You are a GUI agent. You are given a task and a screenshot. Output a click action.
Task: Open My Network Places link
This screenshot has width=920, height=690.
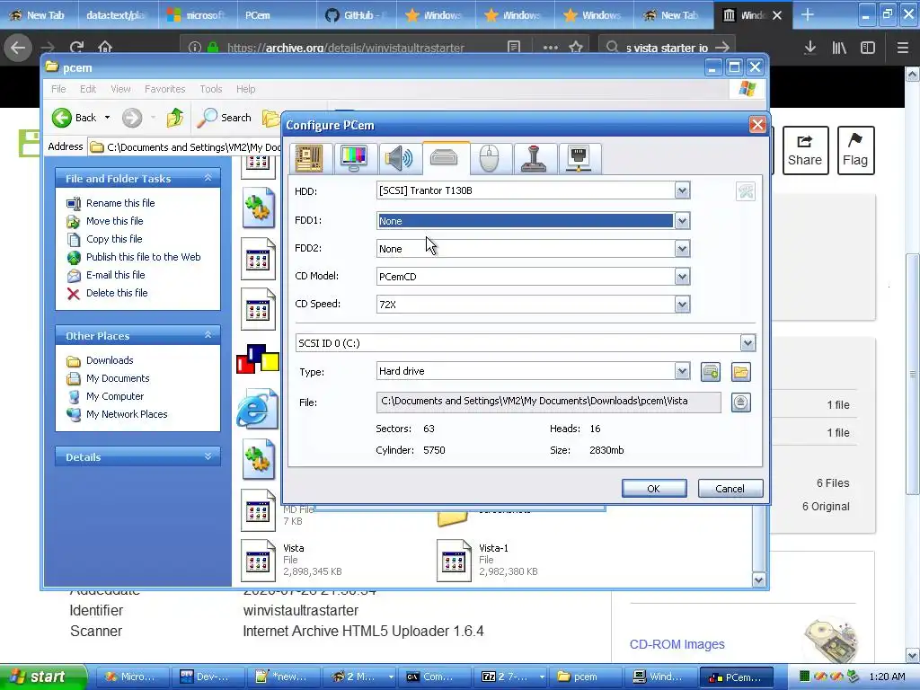click(127, 414)
